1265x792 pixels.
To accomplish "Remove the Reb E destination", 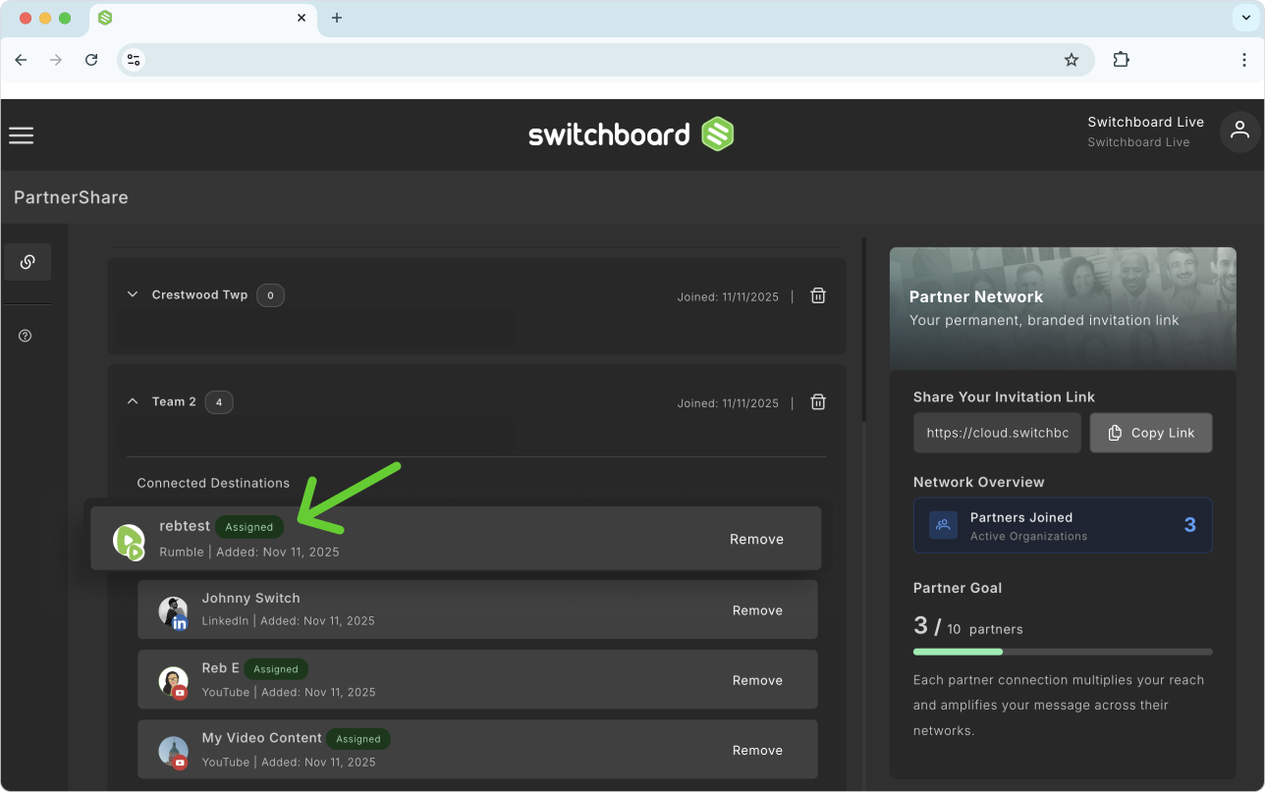I will coord(757,680).
